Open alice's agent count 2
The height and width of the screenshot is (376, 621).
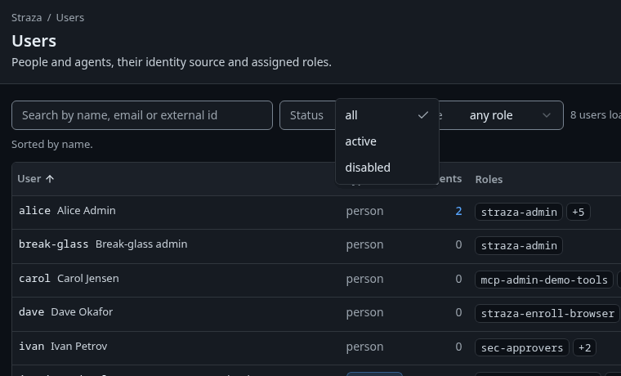(x=458, y=211)
